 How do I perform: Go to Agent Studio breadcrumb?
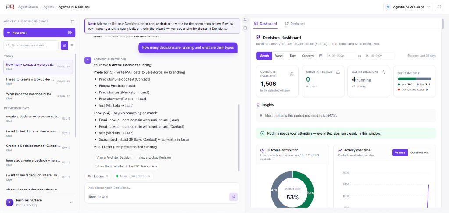(28, 7)
